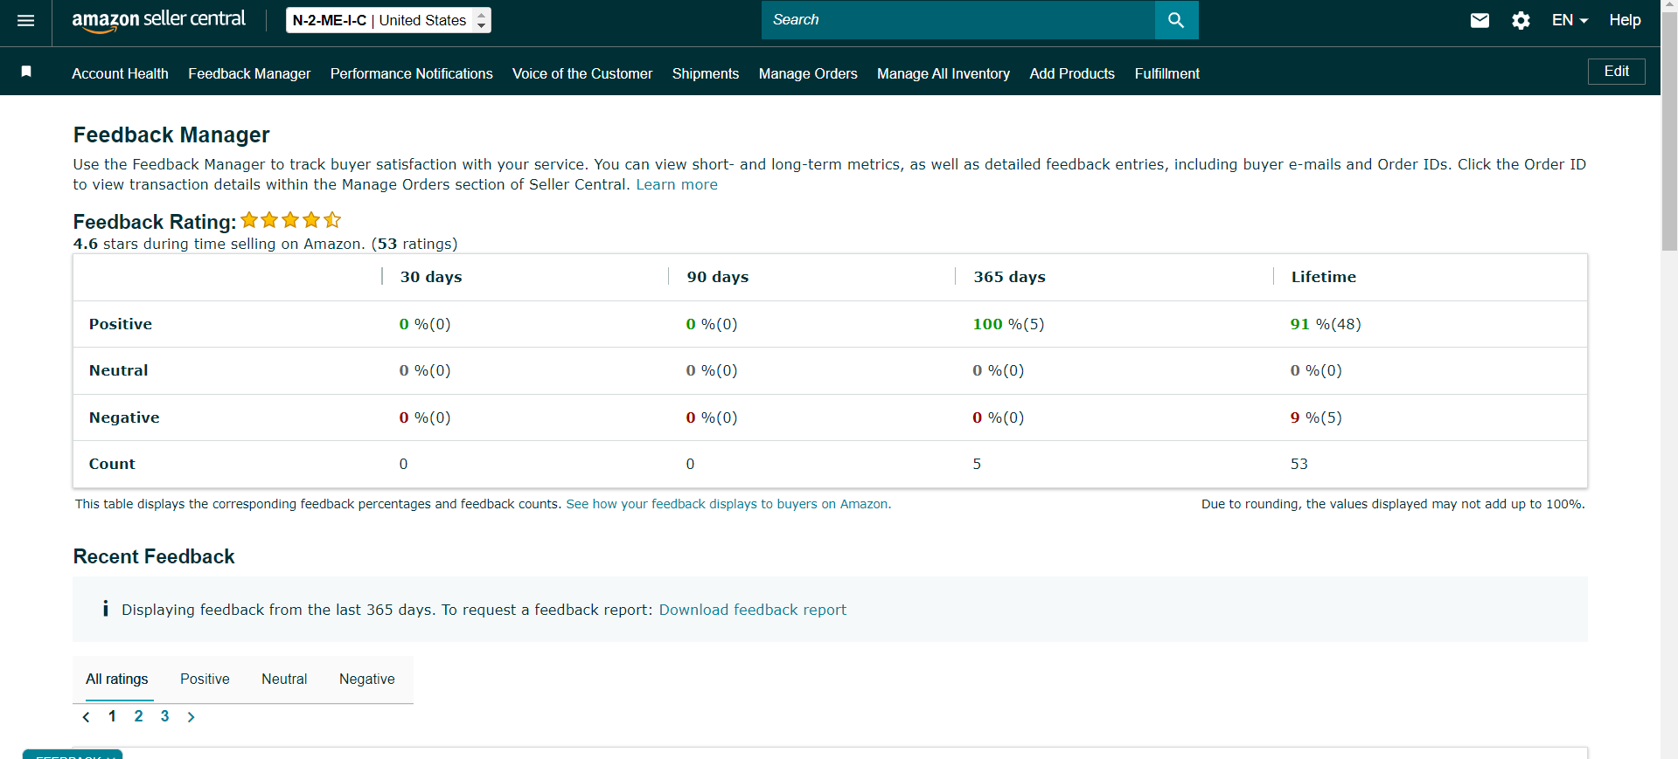Click the bookmark flag icon

pyautogui.click(x=26, y=72)
